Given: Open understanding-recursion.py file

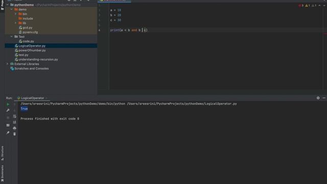Looking at the screenshot, I should 36,59.
